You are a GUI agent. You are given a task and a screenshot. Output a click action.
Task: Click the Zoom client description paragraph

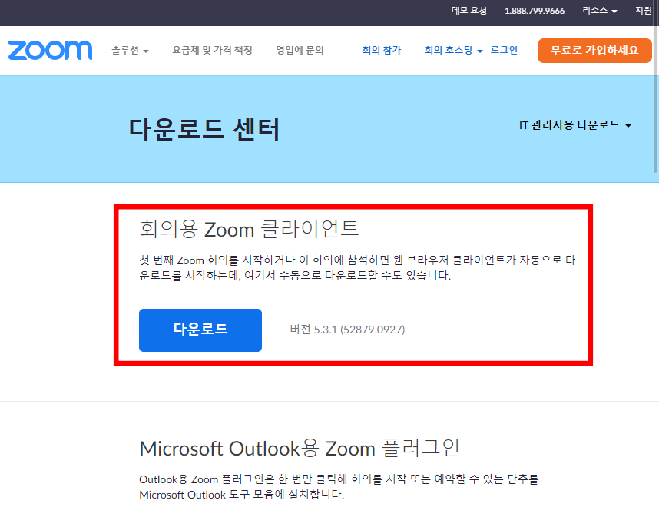pyautogui.click(x=357, y=267)
